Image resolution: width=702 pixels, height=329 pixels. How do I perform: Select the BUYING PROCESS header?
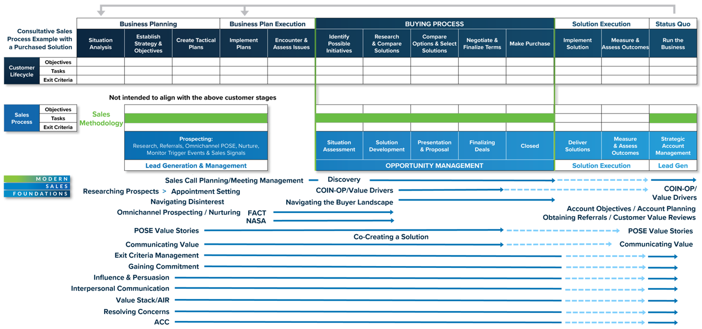click(434, 24)
